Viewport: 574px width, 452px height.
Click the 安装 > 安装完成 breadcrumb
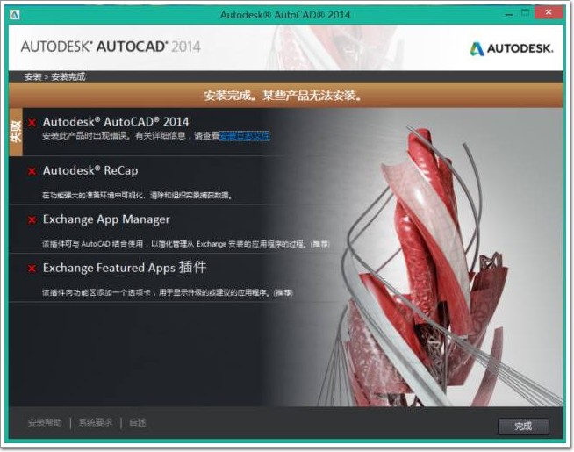[x=55, y=77]
